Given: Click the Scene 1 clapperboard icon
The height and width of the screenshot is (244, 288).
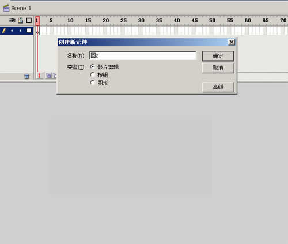Looking at the screenshot, I should click(x=6, y=8).
